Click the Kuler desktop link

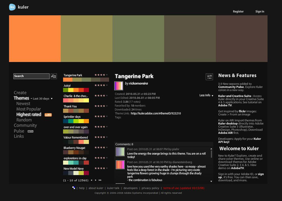coord(228,124)
